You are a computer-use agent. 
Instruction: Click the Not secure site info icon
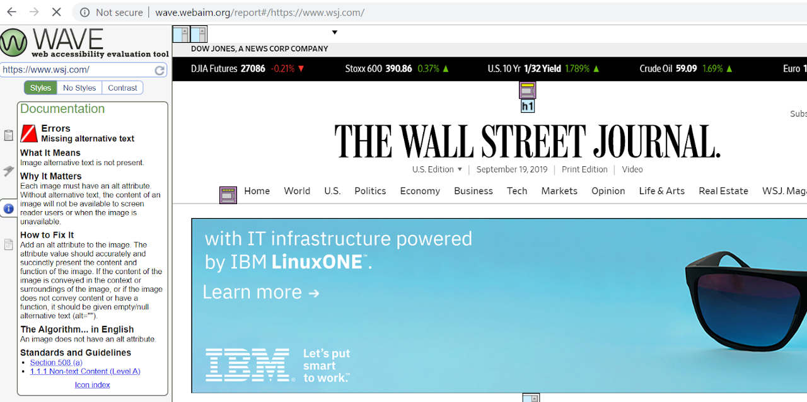click(x=85, y=12)
